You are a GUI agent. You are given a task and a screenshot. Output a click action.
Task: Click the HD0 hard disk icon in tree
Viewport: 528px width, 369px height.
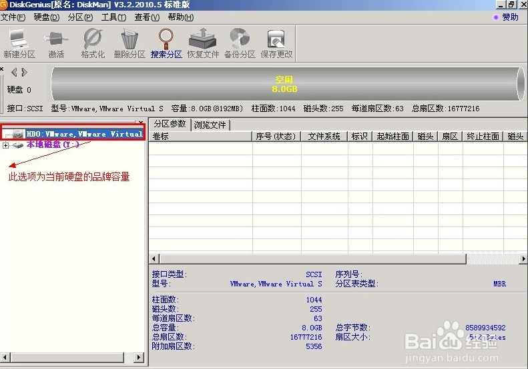19,134
